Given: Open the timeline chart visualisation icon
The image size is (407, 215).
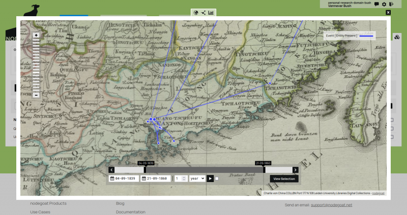Looking at the screenshot, I should [x=211, y=13].
